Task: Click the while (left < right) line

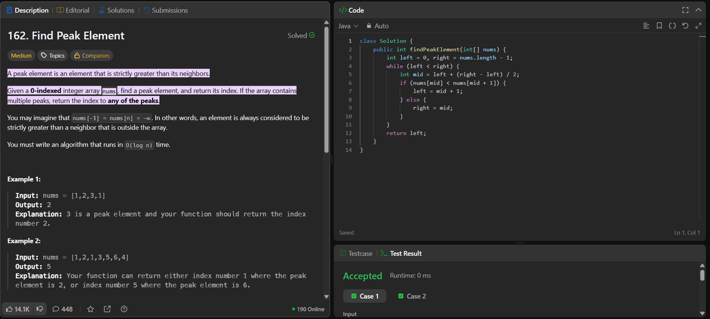Action: pos(423,66)
